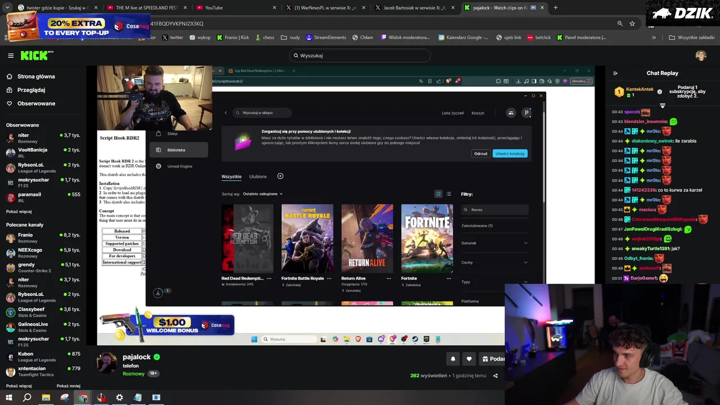Open the nudy bookmarks folder
720x405 pixels.
[290, 38]
